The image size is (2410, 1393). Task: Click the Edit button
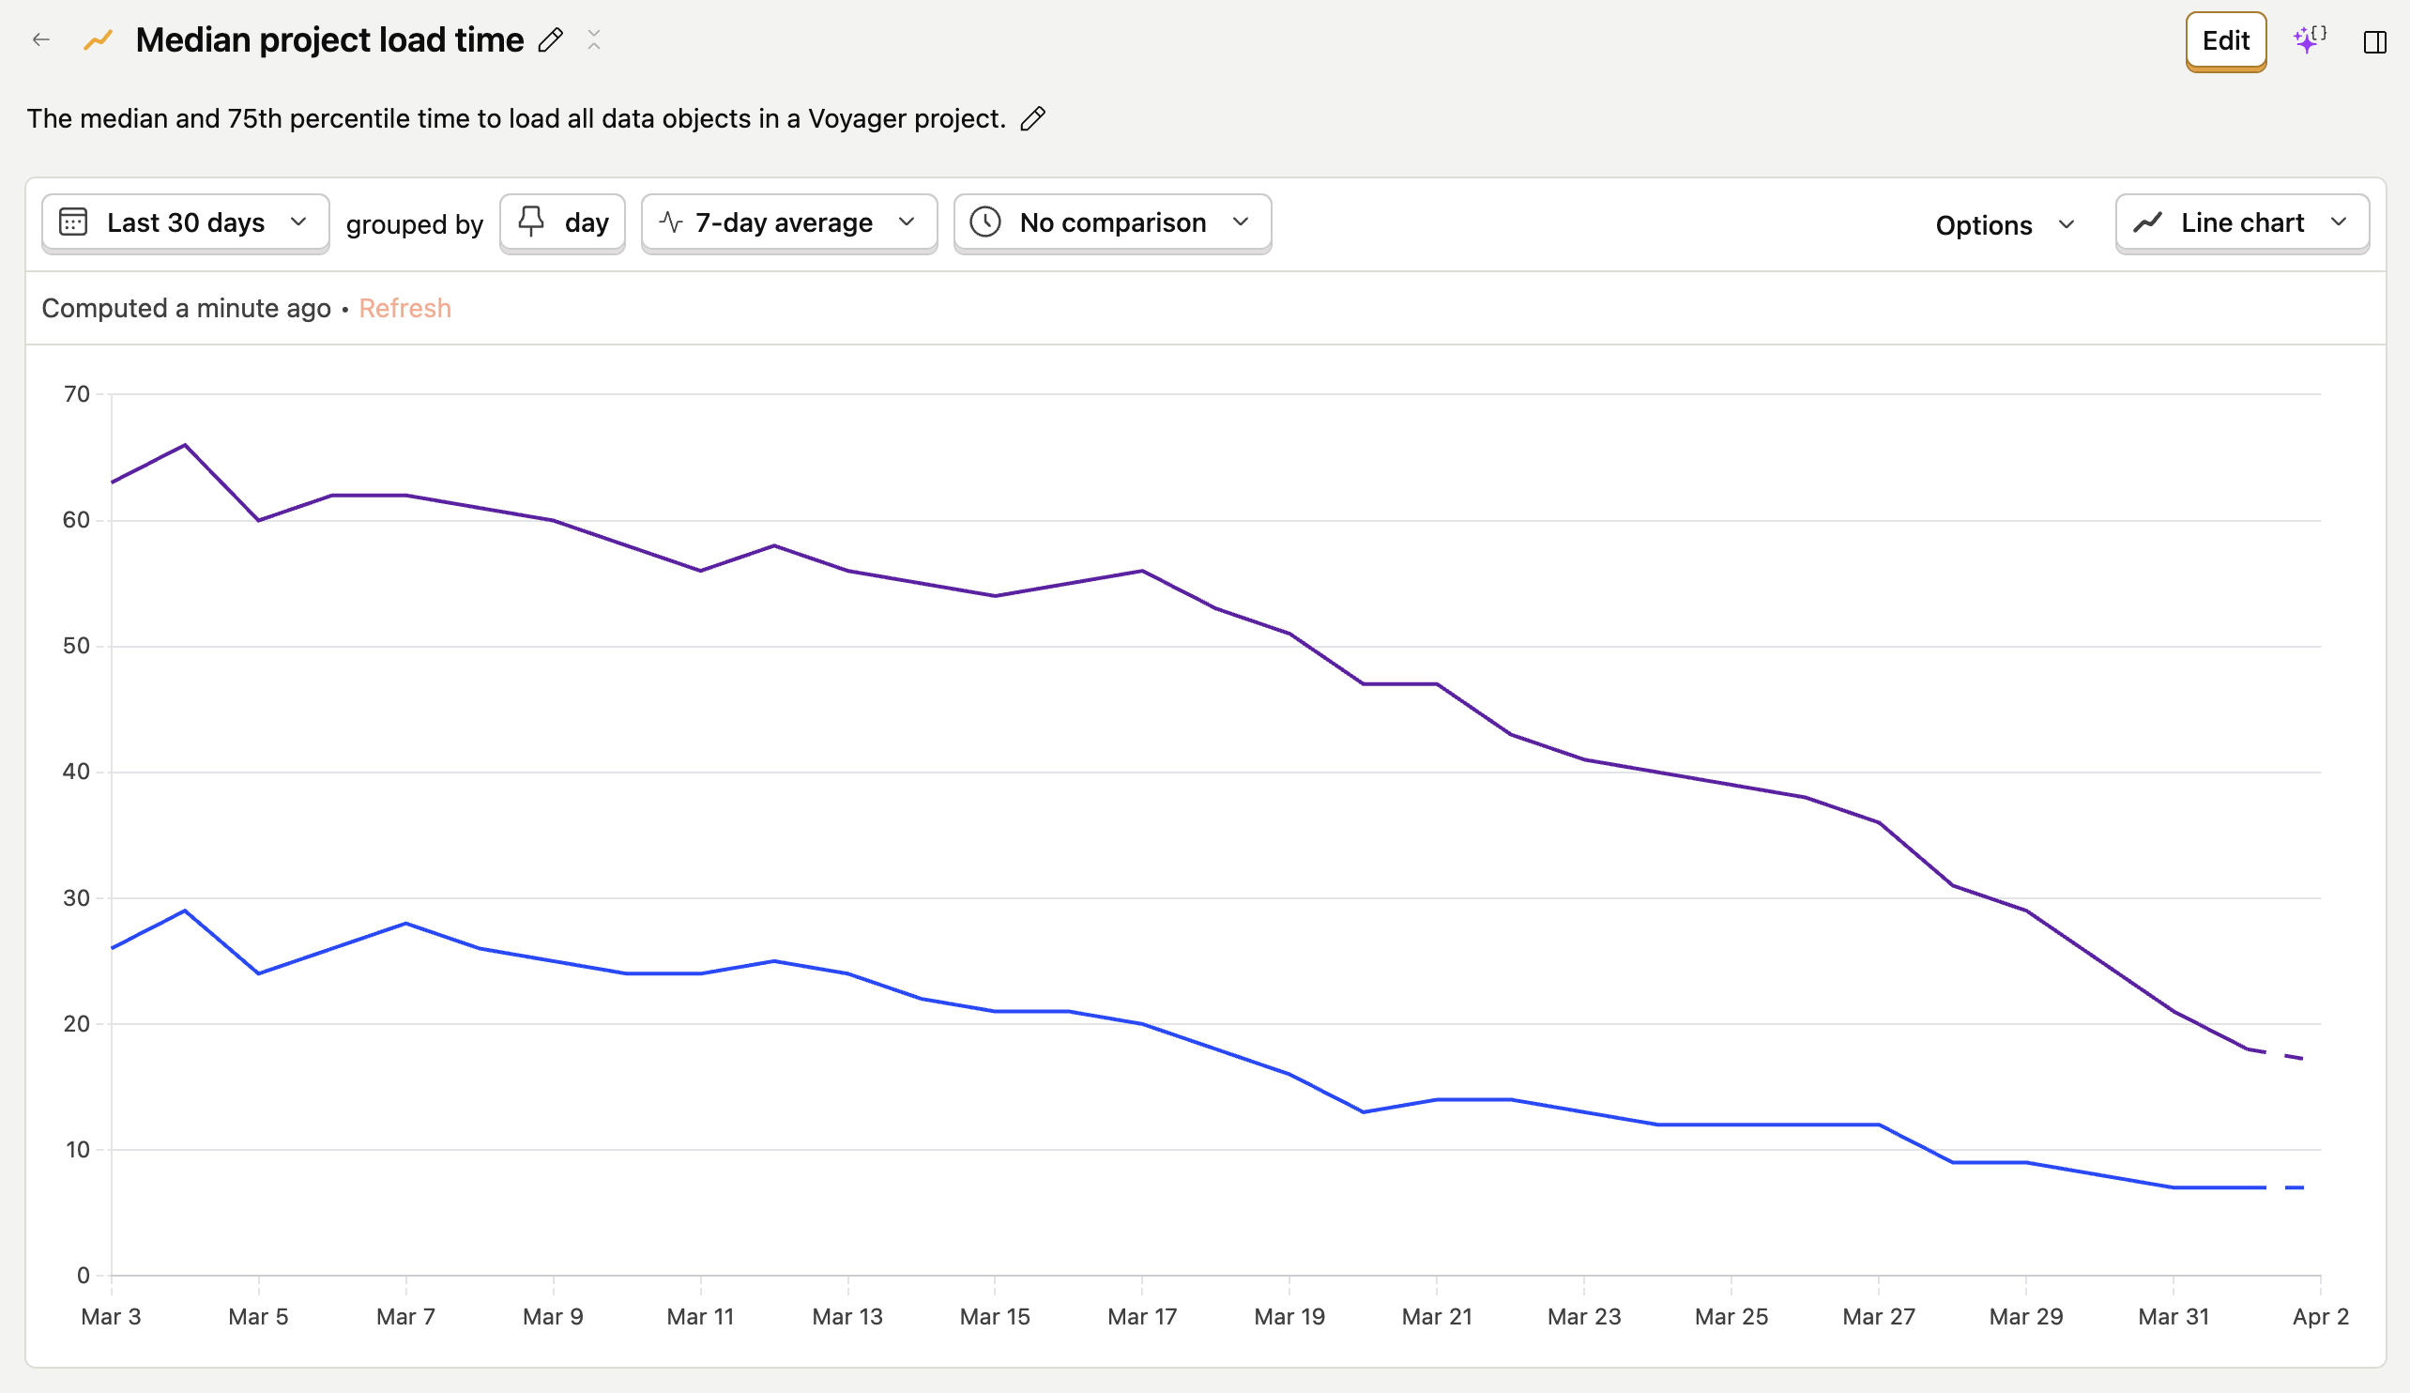tap(2224, 41)
